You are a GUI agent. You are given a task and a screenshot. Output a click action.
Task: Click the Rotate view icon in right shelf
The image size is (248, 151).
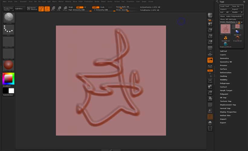point(210,99)
